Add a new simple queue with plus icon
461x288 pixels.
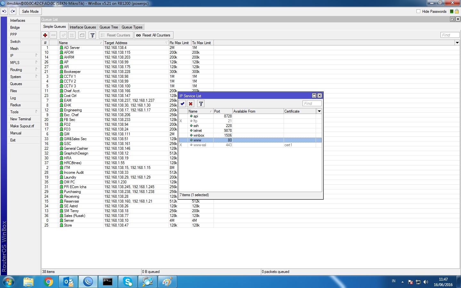click(45, 35)
